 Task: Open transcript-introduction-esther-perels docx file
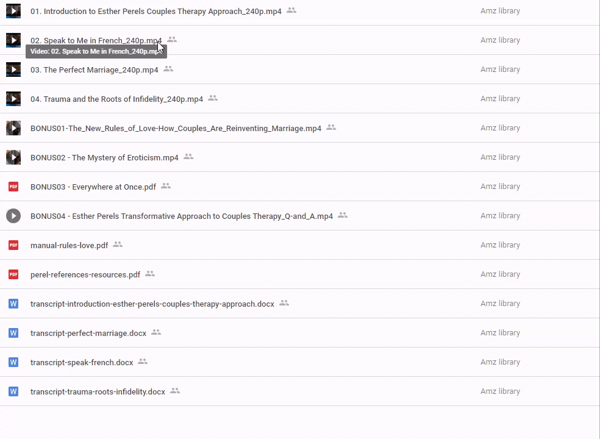pyautogui.click(x=152, y=304)
